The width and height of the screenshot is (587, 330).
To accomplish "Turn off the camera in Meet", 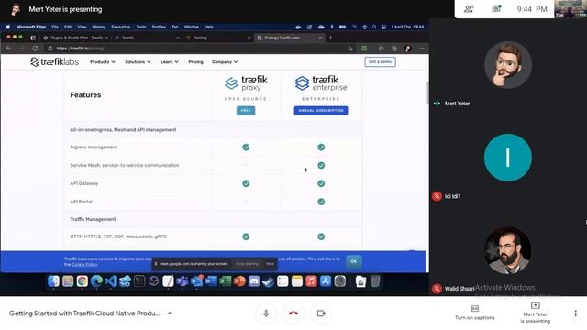I will coord(321,313).
